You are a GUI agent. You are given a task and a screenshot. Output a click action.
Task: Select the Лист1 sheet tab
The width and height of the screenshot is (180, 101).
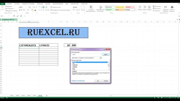[12, 95]
